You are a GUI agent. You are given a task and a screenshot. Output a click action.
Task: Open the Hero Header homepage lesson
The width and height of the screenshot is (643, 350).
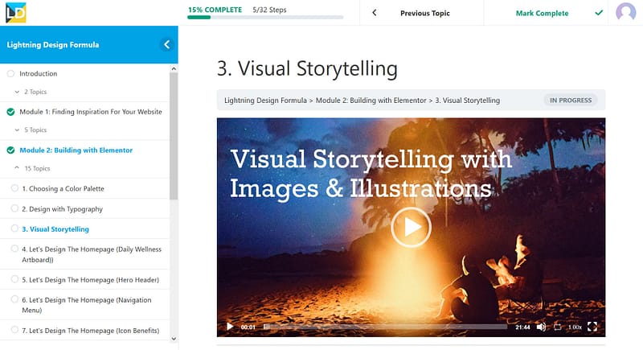[x=90, y=280]
